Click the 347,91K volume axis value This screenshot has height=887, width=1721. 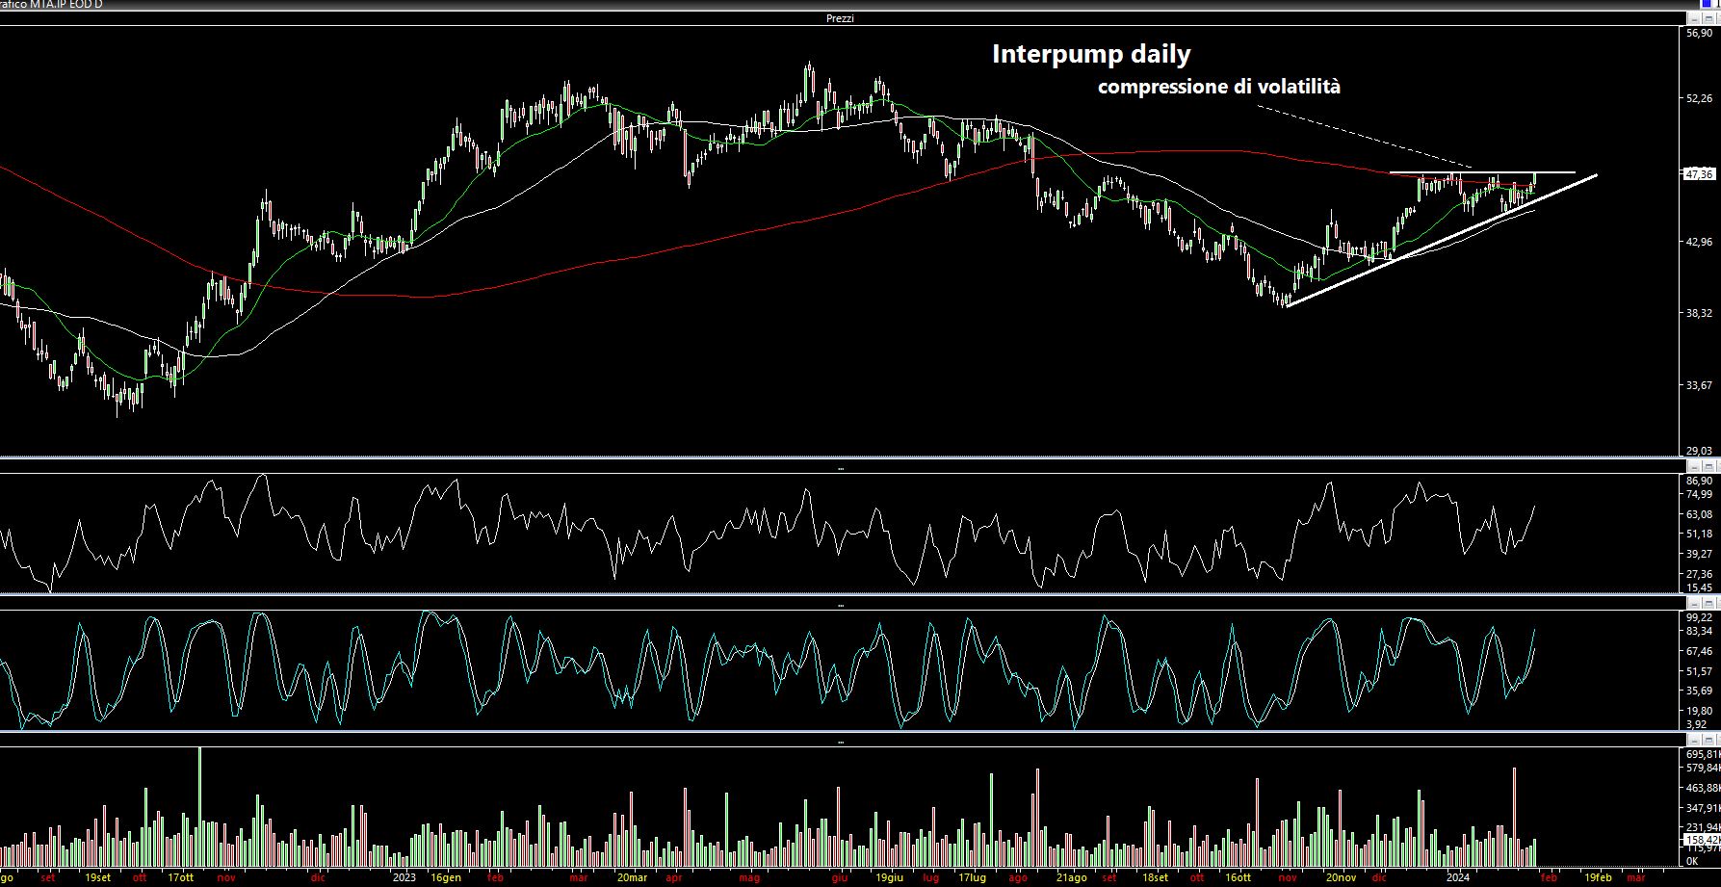[1703, 808]
